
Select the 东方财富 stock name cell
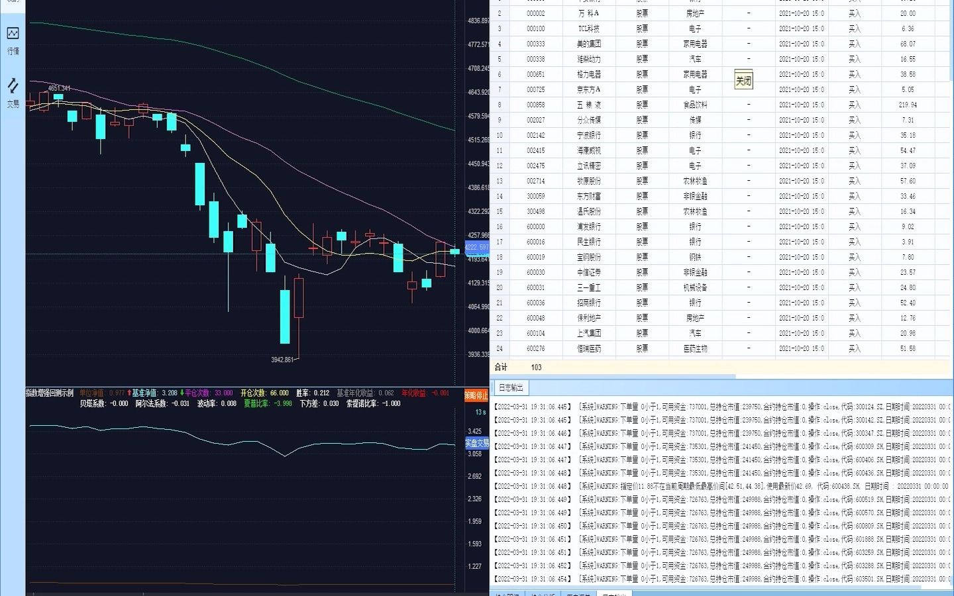[588, 196]
